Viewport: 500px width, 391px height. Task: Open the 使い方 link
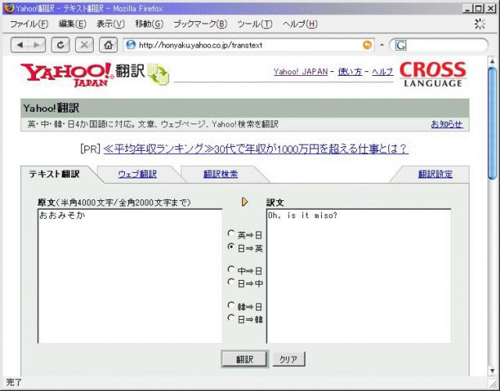click(350, 72)
